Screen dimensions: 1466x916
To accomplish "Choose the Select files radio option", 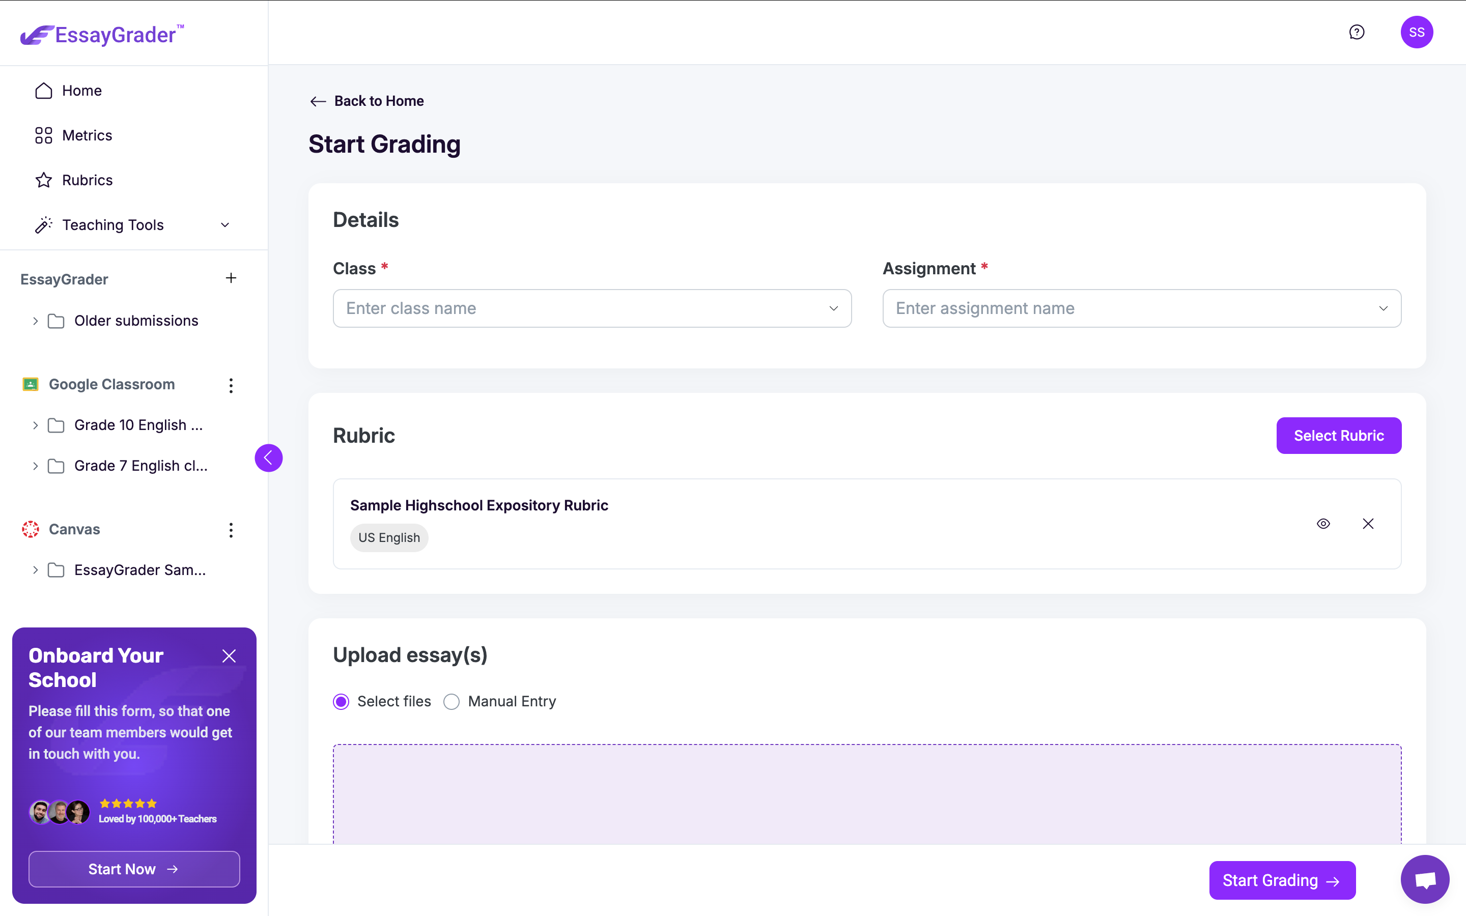I will 341,702.
